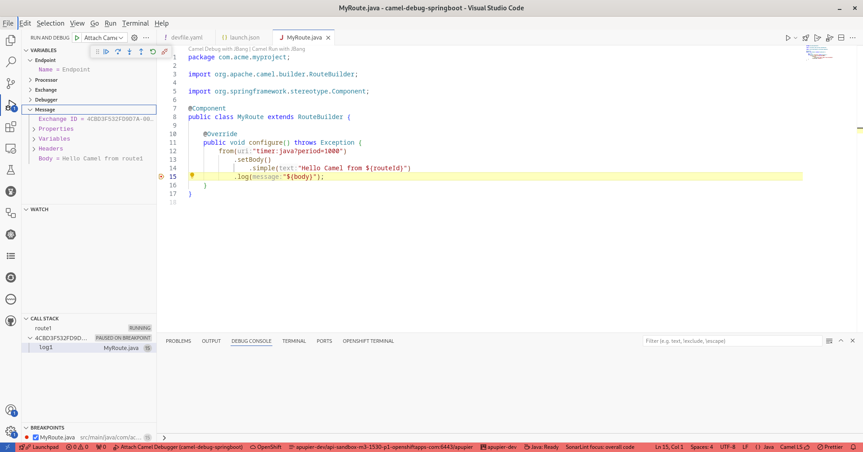Select the Step Over debug action

click(x=118, y=52)
